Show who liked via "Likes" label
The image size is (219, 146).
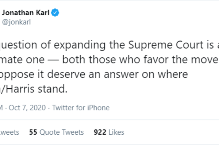click(x=116, y=132)
